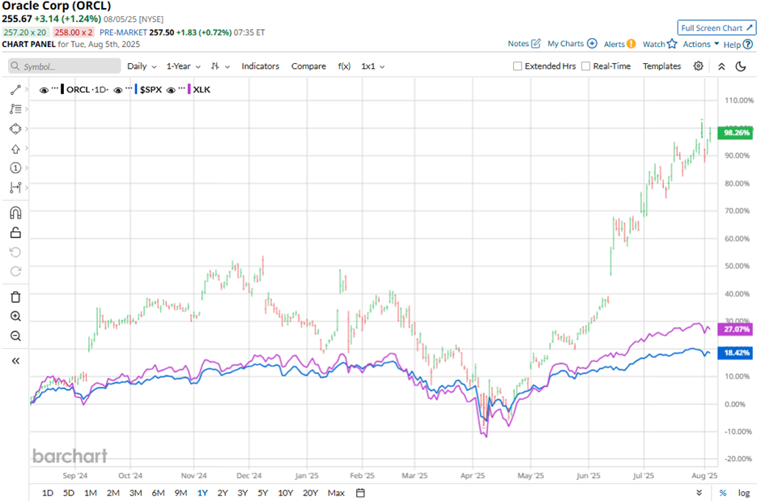Select the 6M time range

click(158, 493)
